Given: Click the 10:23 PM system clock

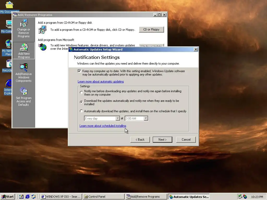Looking at the screenshot, I should 257,197.
